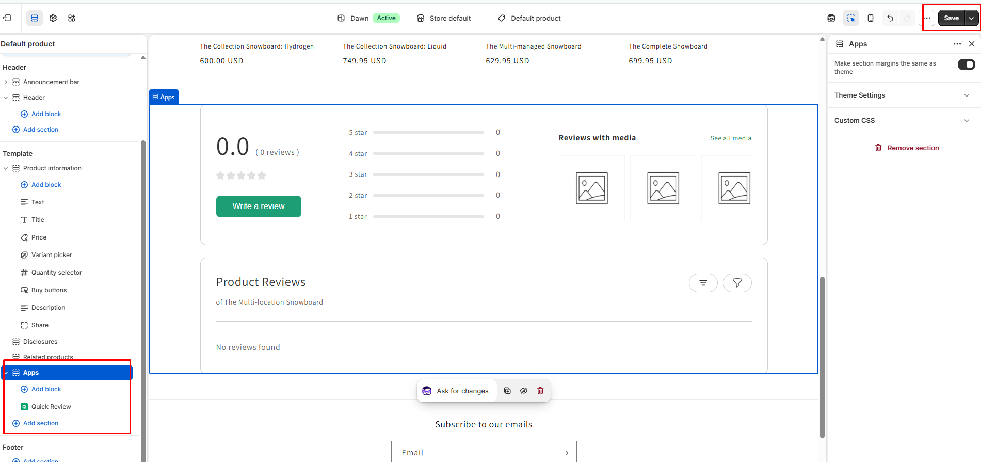The image size is (981, 462).
Task: Open the app embeds icon
Action: (72, 18)
